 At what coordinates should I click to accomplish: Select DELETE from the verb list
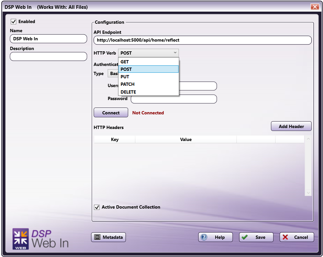click(x=149, y=92)
